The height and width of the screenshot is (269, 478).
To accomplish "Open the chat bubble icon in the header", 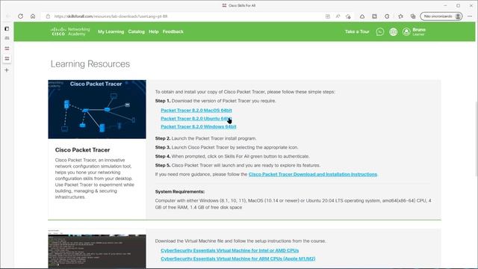I will point(380,31).
